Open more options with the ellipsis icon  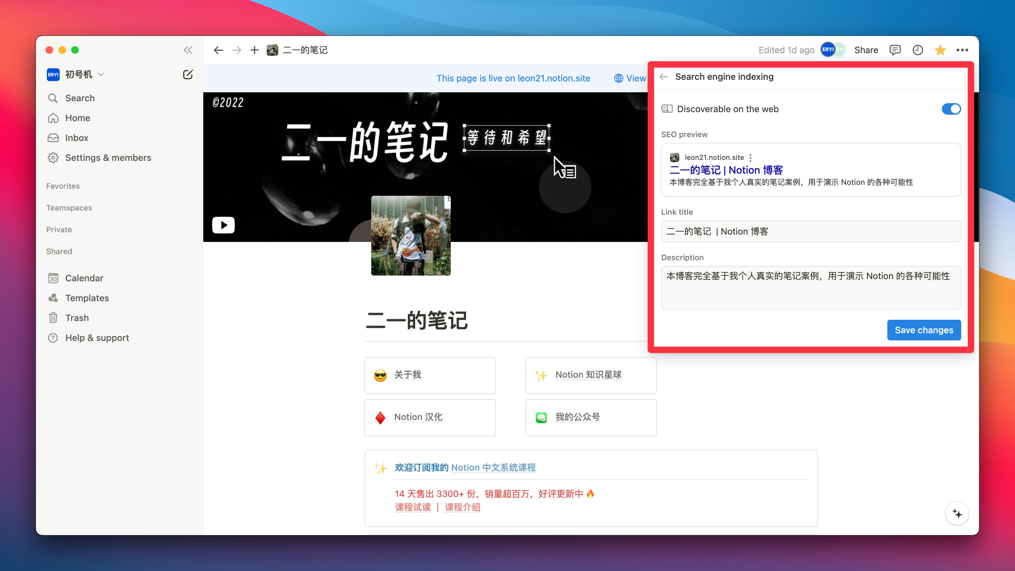[963, 50]
